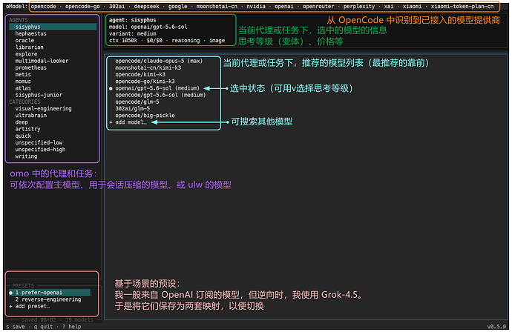Select the prometheus agent
The image size is (512, 332).
30,68
